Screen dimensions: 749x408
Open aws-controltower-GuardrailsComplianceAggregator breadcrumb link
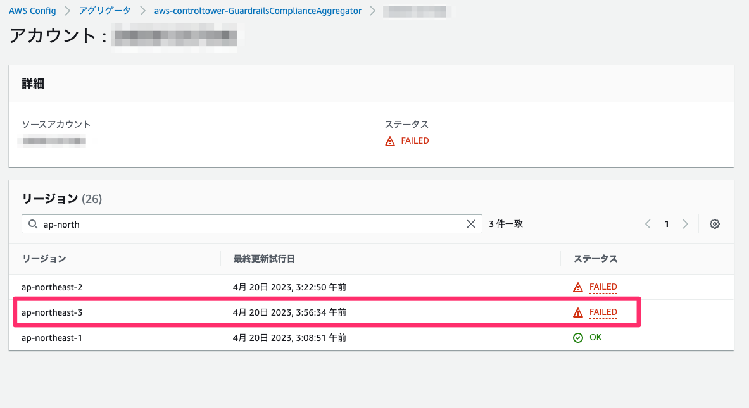click(x=258, y=11)
